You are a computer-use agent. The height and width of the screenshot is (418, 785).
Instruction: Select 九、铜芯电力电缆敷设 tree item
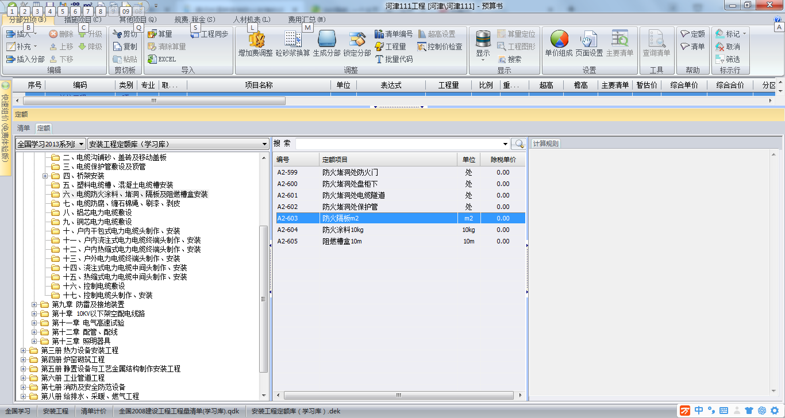click(97, 222)
